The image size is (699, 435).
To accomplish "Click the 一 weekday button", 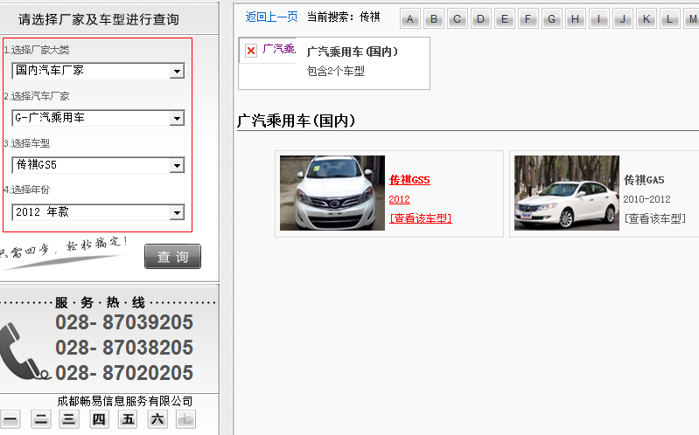I will (10, 419).
